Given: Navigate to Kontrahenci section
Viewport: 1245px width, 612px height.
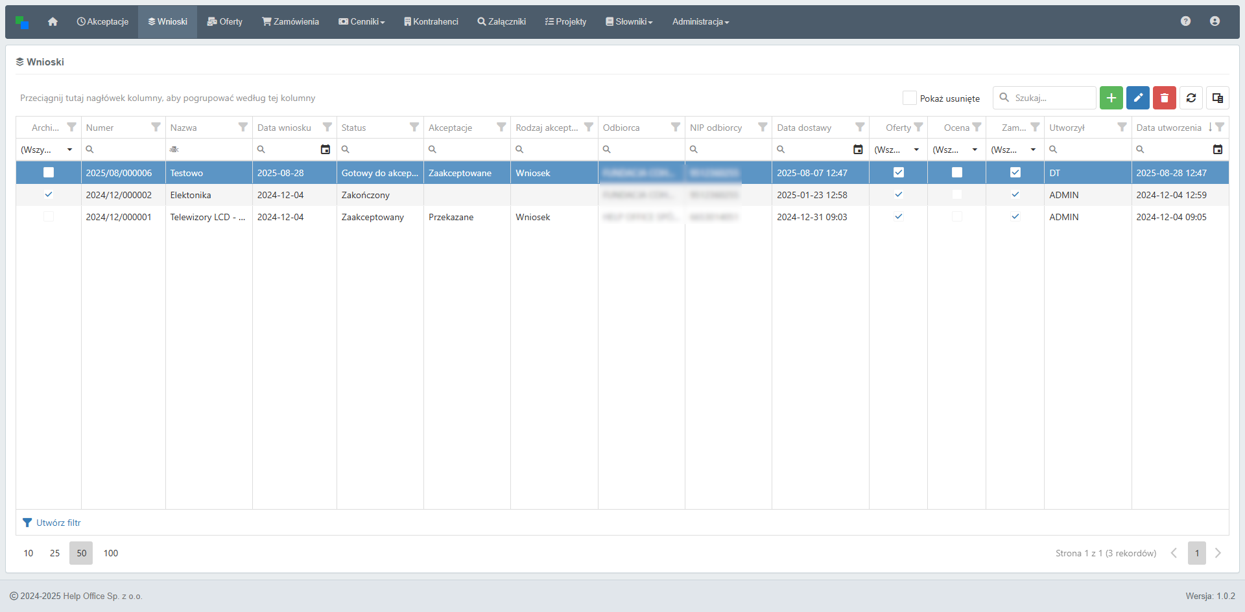Looking at the screenshot, I should (x=431, y=21).
